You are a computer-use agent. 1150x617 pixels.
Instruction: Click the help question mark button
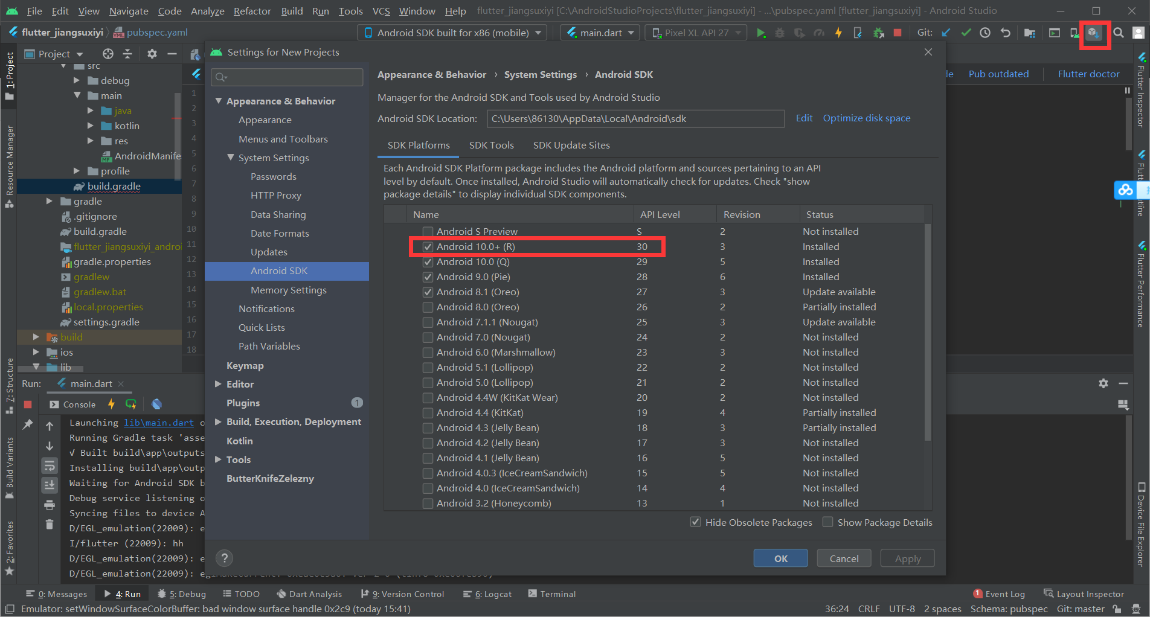pyautogui.click(x=225, y=558)
